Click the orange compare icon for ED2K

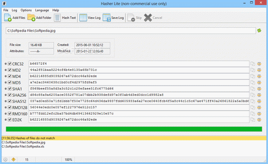[x=259, y=120]
